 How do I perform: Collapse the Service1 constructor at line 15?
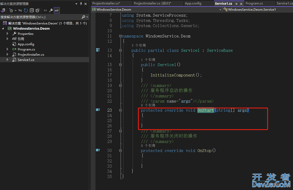click(120, 65)
